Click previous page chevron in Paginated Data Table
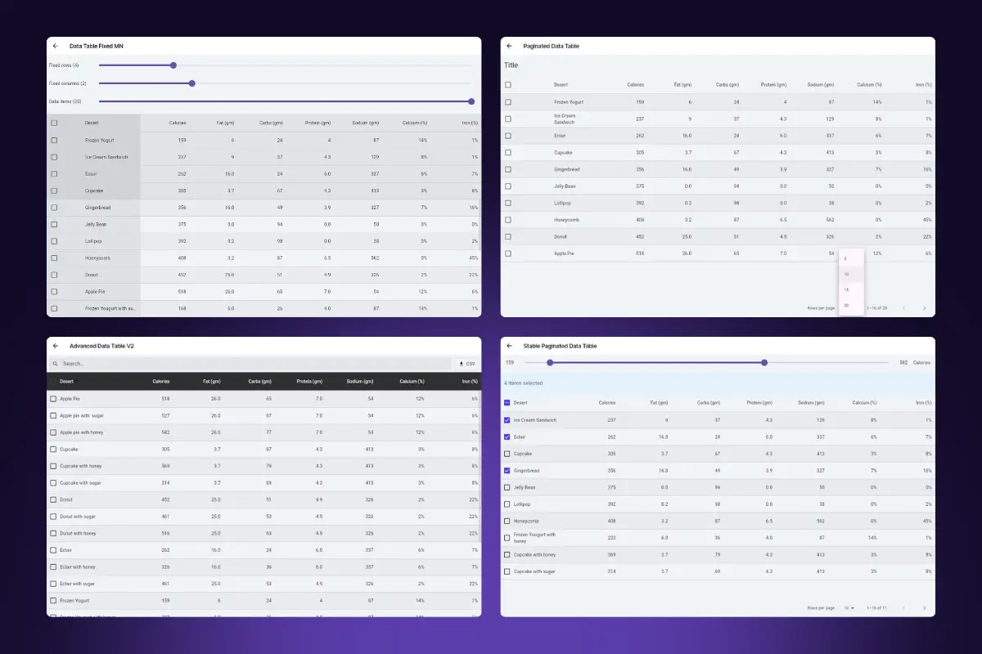The image size is (982, 654). 903,309
